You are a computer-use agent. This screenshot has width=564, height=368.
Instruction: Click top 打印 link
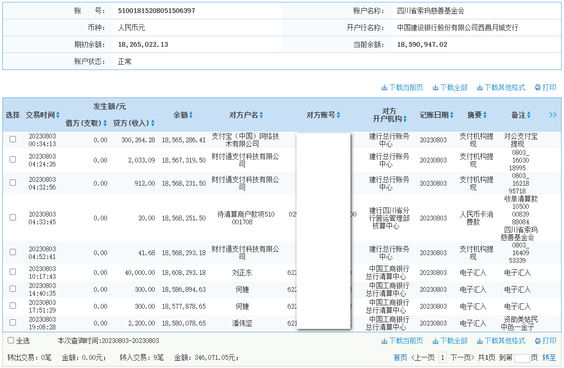545,87
